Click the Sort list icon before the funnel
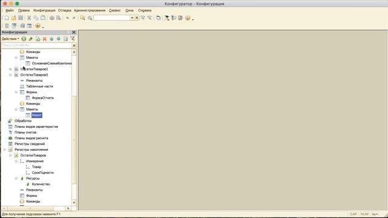Image resolution: width=388 pixels, height=218 pixels. click(65, 39)
